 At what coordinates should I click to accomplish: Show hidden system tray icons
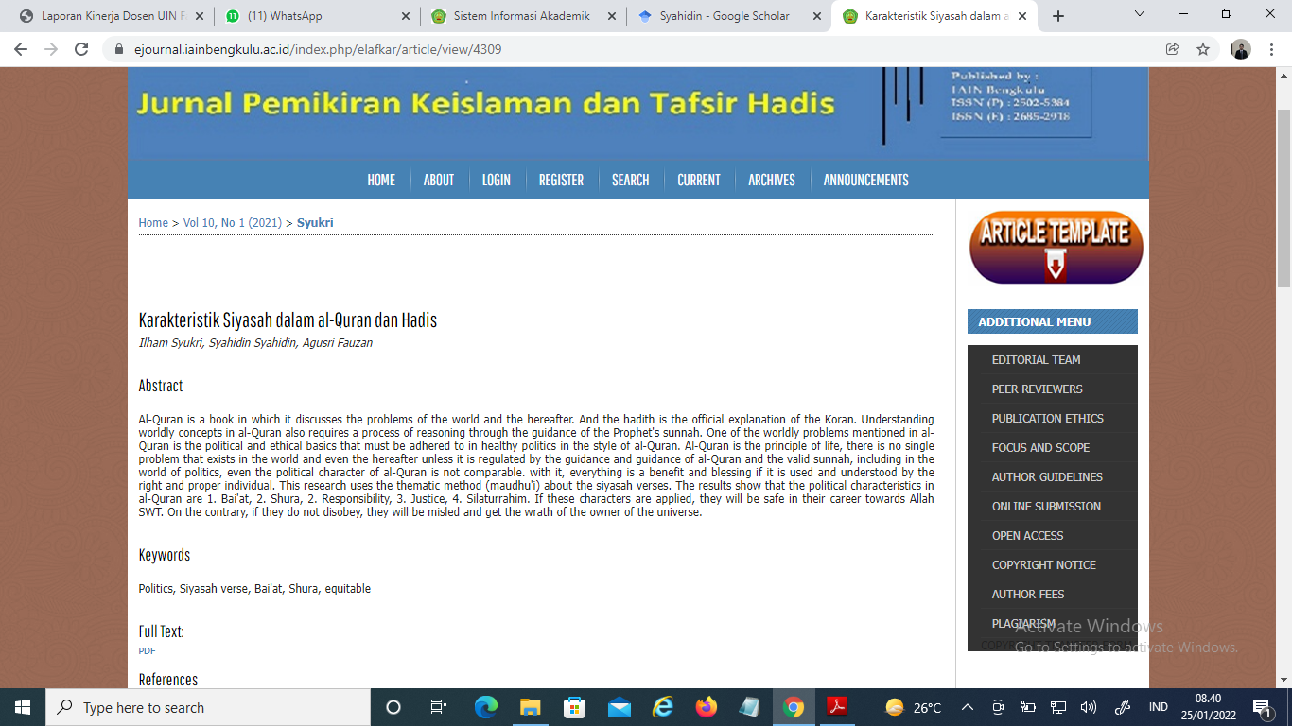[x=968, y=707]
